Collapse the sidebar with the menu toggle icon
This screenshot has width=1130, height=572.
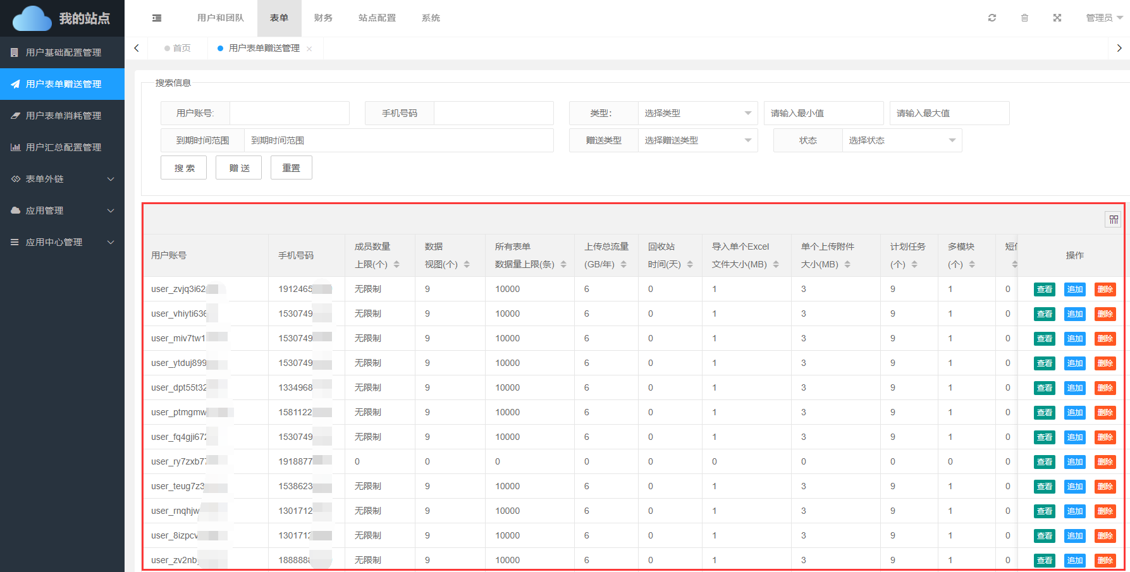click(157, 18)
